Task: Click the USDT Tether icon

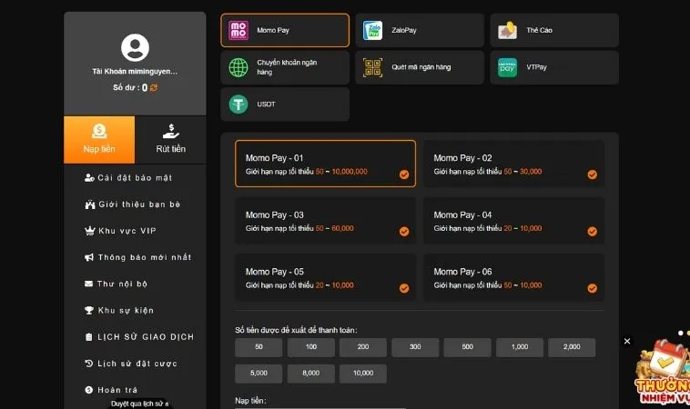Action: point(238,105)
